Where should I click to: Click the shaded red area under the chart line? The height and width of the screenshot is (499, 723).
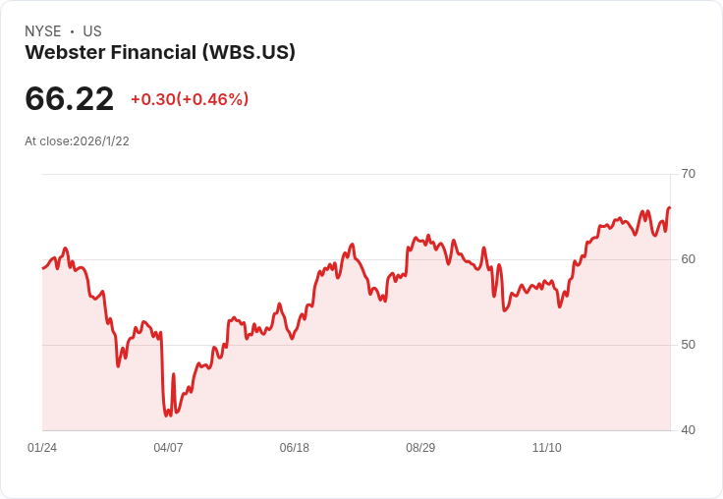click(356, 369)
